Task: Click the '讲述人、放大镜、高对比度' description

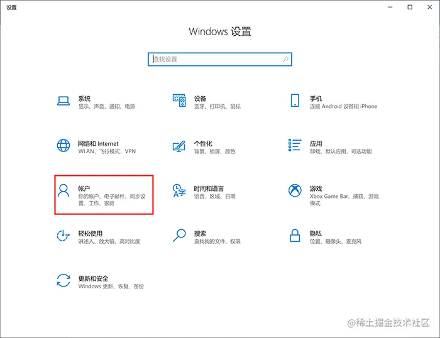Action: pos(109,241)
